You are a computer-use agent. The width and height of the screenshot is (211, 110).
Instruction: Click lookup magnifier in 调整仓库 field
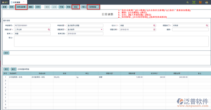[49, 30]
